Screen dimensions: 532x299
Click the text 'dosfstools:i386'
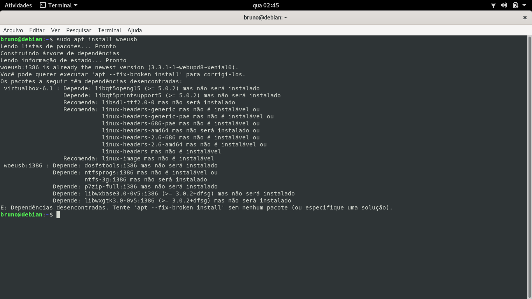[111, 165]
